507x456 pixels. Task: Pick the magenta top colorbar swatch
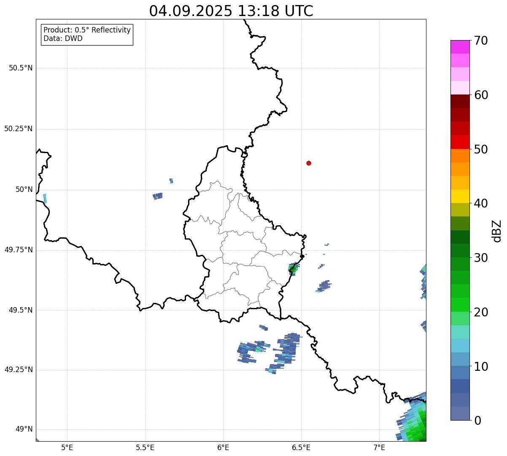pos(460,47)
